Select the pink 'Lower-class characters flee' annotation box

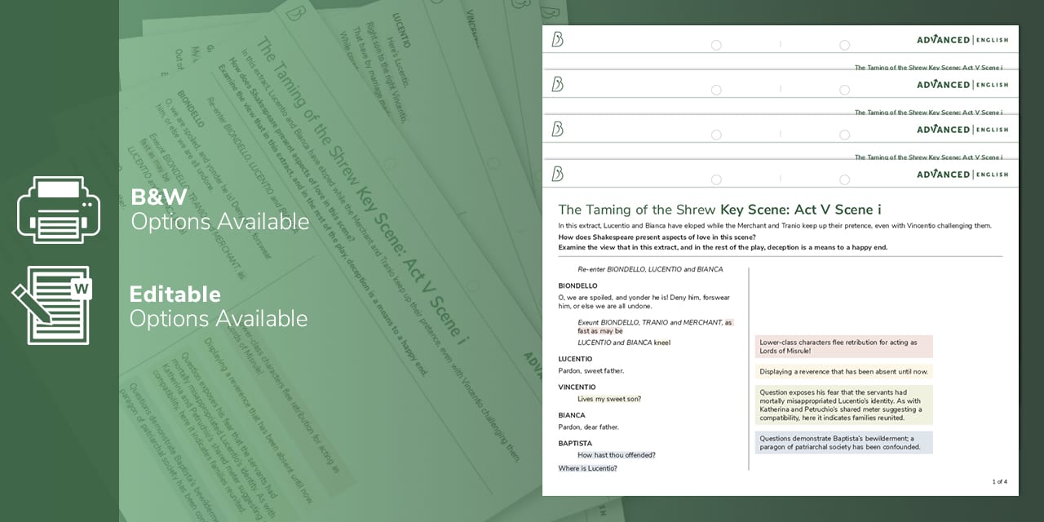click(x=843, y=347)
